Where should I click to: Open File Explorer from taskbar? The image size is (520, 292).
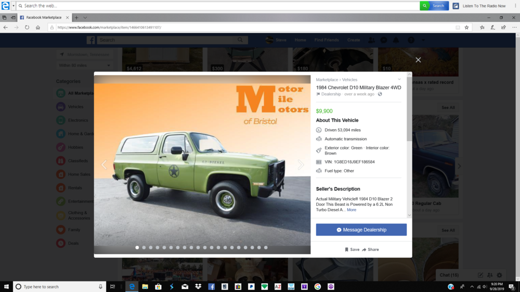tap(145, 287)
